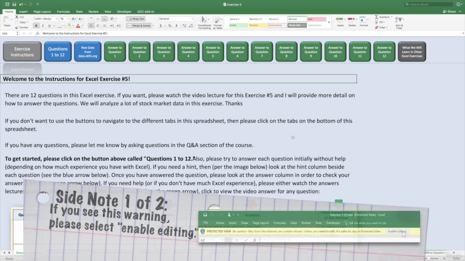Align text right in cell

(x=104, y=25)
